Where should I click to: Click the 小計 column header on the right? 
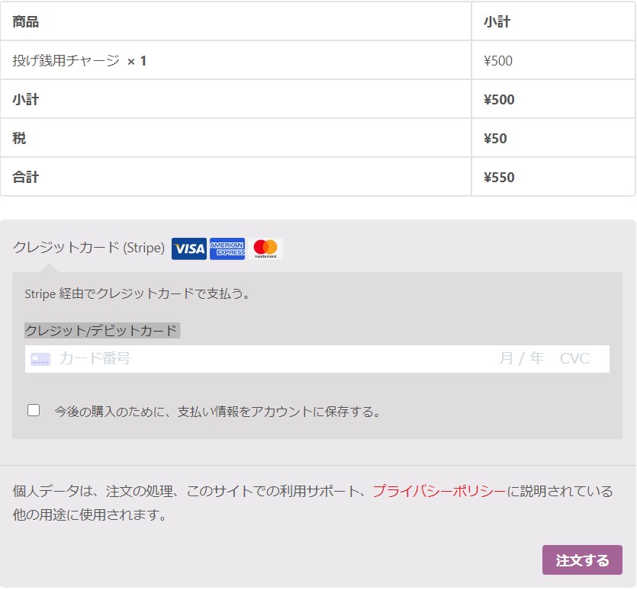pyautogui.click(x=497, y=21)
